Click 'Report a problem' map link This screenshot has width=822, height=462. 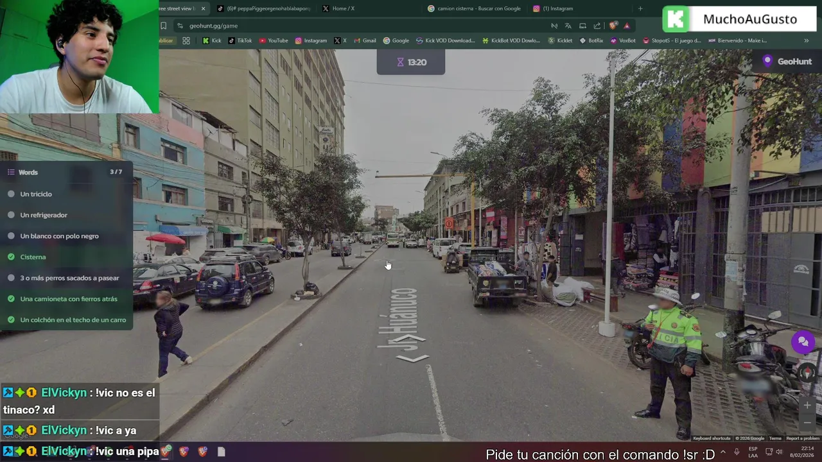(x=803, y=438)
